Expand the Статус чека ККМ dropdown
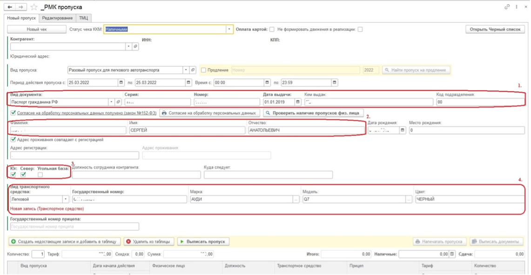The height and width of the screenshot is (275, 531). pyautogui.click(x=230, y=29)
